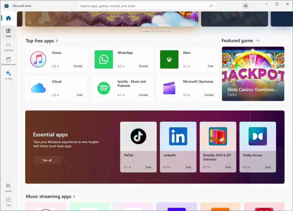Select the Spotify app tile
This screenshot has height=211, width=293.
(x=122, y=88)
